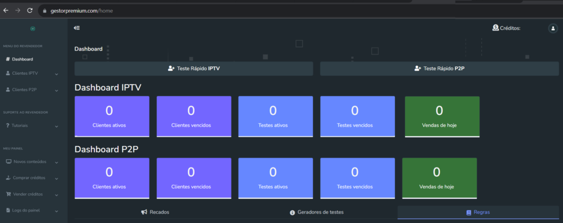Expand the Logs do painel chevron

57,211
